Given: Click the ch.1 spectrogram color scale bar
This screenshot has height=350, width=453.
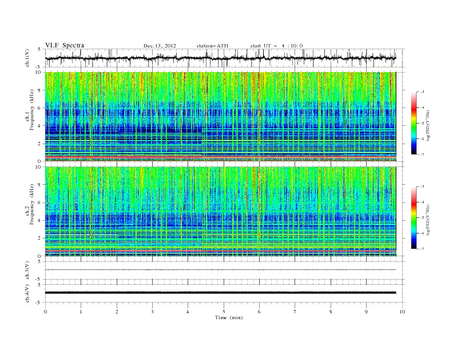Looking at the screenshot, I should (x=414, y=123).
